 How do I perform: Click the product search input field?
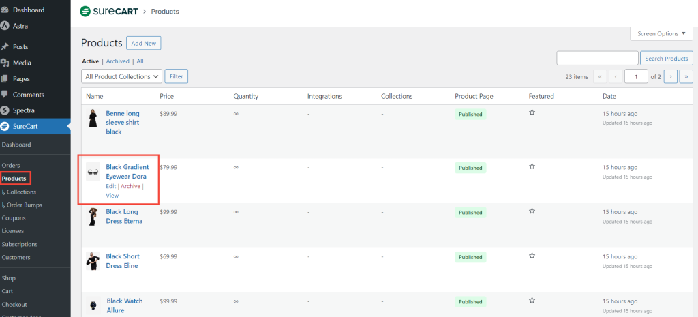click(x=597, y=59)
